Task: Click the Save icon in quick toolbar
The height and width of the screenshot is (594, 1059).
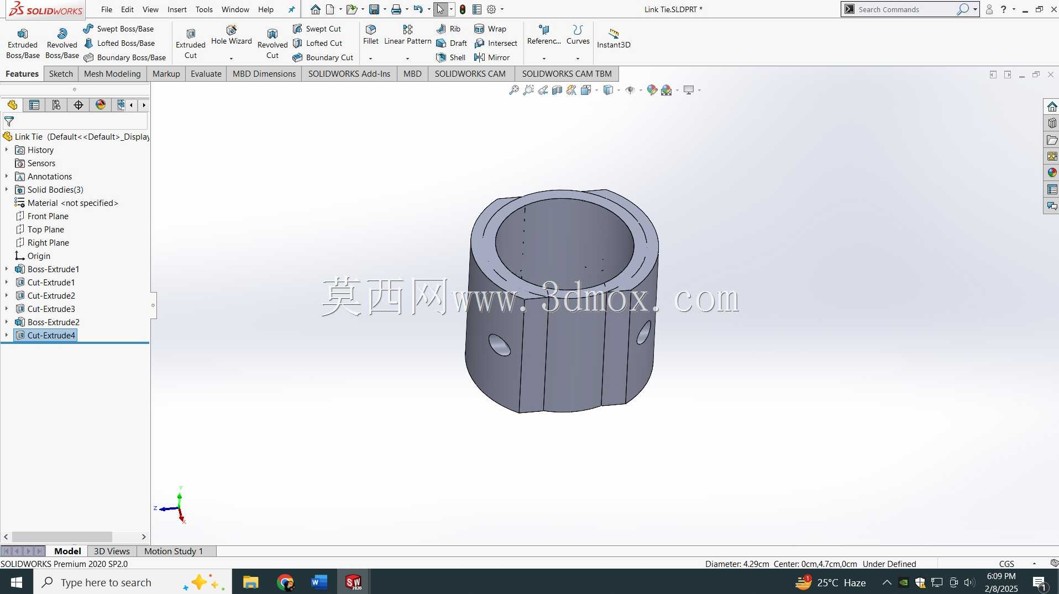Action: [x=374, y=9]
